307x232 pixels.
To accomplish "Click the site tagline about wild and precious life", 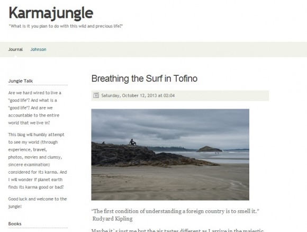I will tap(66, 26).
